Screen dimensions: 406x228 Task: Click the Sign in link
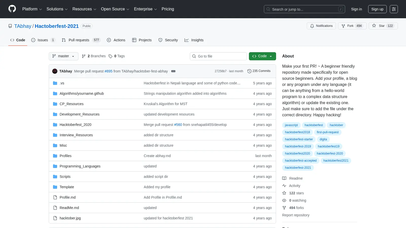(357, 9)
